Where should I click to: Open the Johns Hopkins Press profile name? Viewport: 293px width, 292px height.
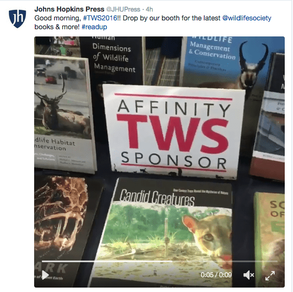(x=69, y=9)
